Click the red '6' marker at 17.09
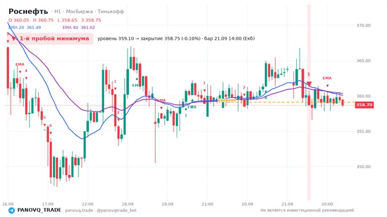The image size is (387, 217). [51, 125]
